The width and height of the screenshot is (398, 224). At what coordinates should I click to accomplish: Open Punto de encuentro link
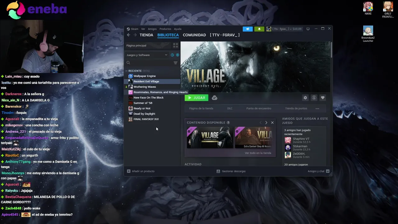tap(259, 109)
